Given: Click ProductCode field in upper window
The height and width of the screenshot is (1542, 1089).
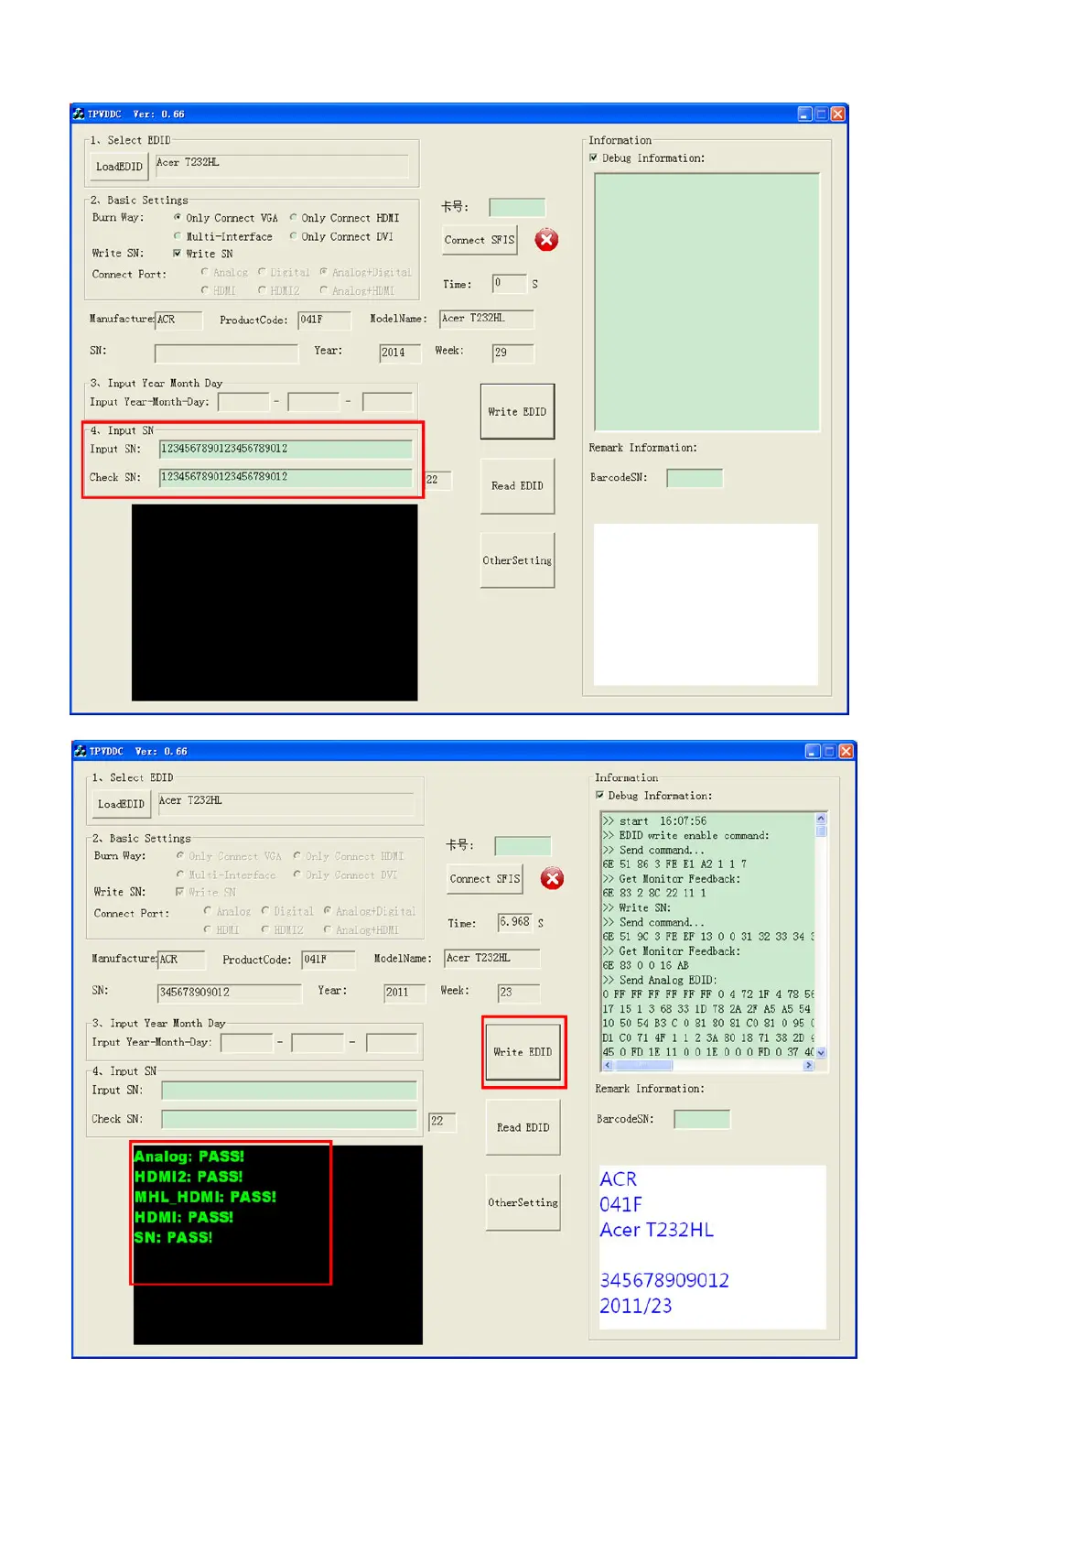Looking at the screenshot, I should (325, 320).
